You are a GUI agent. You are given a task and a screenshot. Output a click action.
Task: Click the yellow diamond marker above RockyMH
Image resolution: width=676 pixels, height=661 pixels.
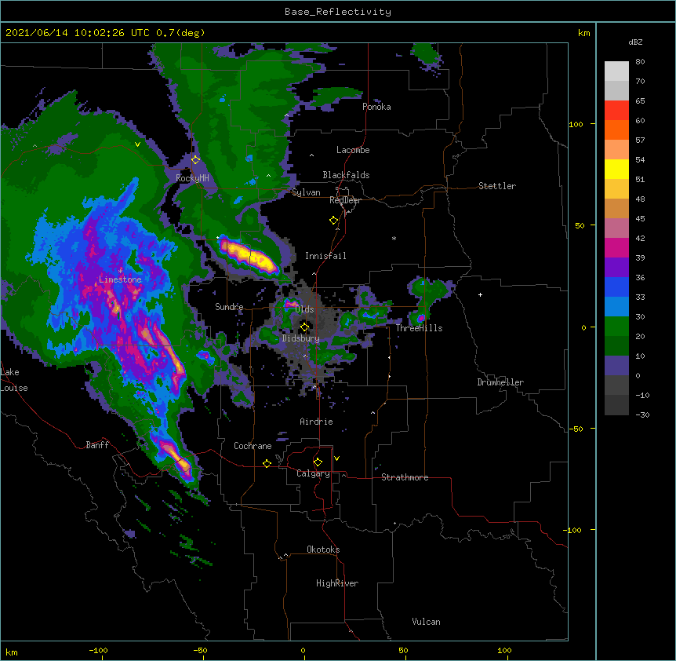point(195,159)
